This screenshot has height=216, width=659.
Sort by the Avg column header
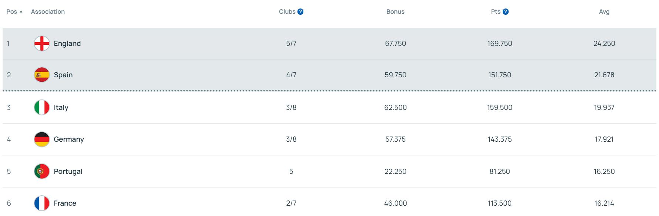point(604,12)
